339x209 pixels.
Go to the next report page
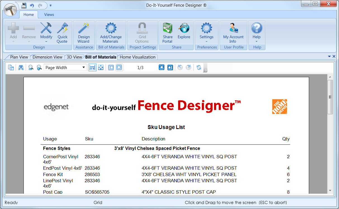tap(162, 67)
